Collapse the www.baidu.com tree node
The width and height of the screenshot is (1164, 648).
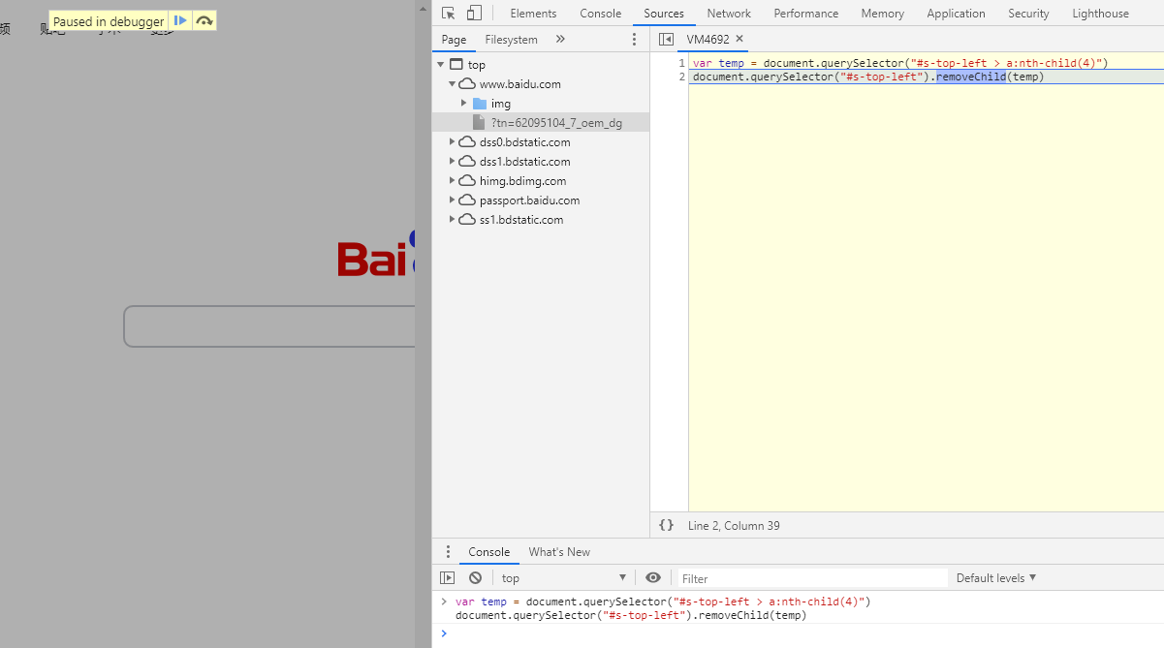click(x=452, y=83)
